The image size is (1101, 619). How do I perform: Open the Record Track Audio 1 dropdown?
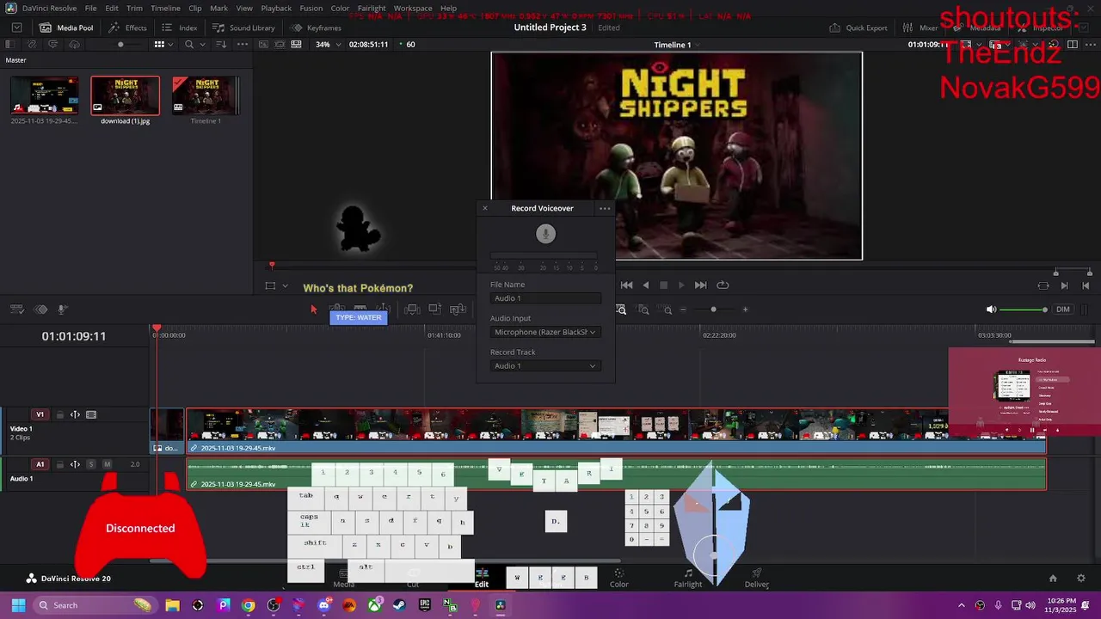click(545, 365)
